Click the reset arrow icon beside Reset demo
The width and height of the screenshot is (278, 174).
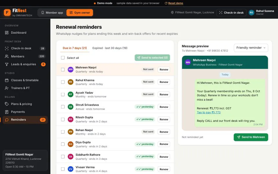(x=166, y=3)
